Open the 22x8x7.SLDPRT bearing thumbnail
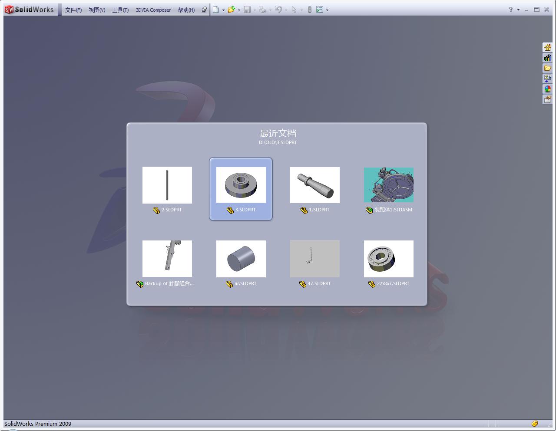This screenshot has width=556, height=431. (389, 259)
